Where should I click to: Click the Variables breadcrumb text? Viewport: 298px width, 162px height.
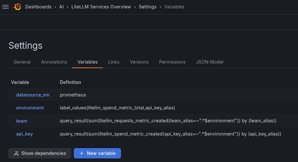click(174, 7)
